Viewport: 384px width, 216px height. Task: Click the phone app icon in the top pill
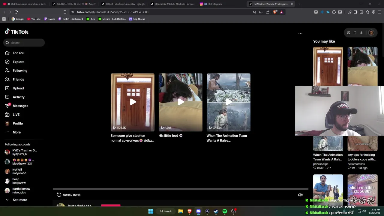pyautogui.click(x=355, y=33)
